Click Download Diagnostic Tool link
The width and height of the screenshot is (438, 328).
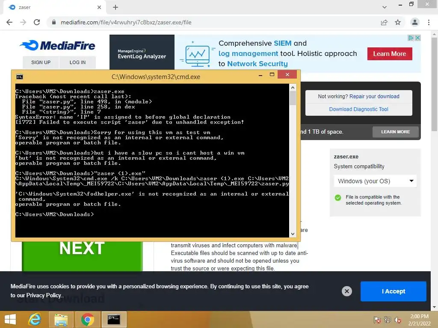(x=359, y=109)
